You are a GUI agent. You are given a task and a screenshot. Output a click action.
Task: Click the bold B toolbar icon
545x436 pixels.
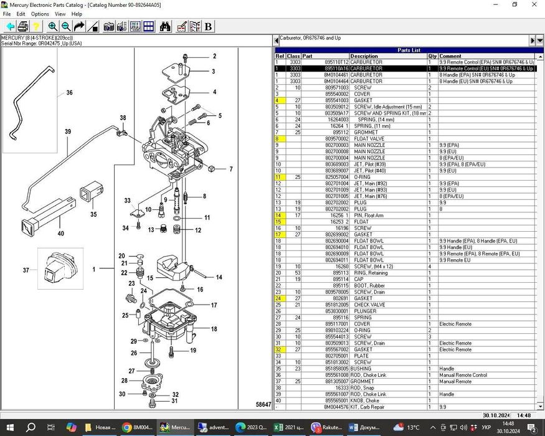click(x=208, y=26)
